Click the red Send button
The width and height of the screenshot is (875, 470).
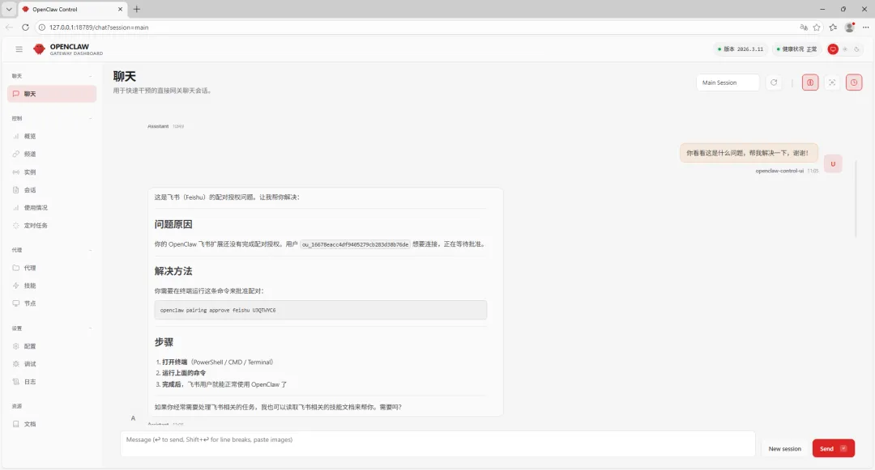[833, 448]
